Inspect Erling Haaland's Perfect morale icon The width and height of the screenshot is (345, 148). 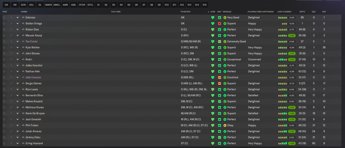pyautogui.click(x=225, y=143)
